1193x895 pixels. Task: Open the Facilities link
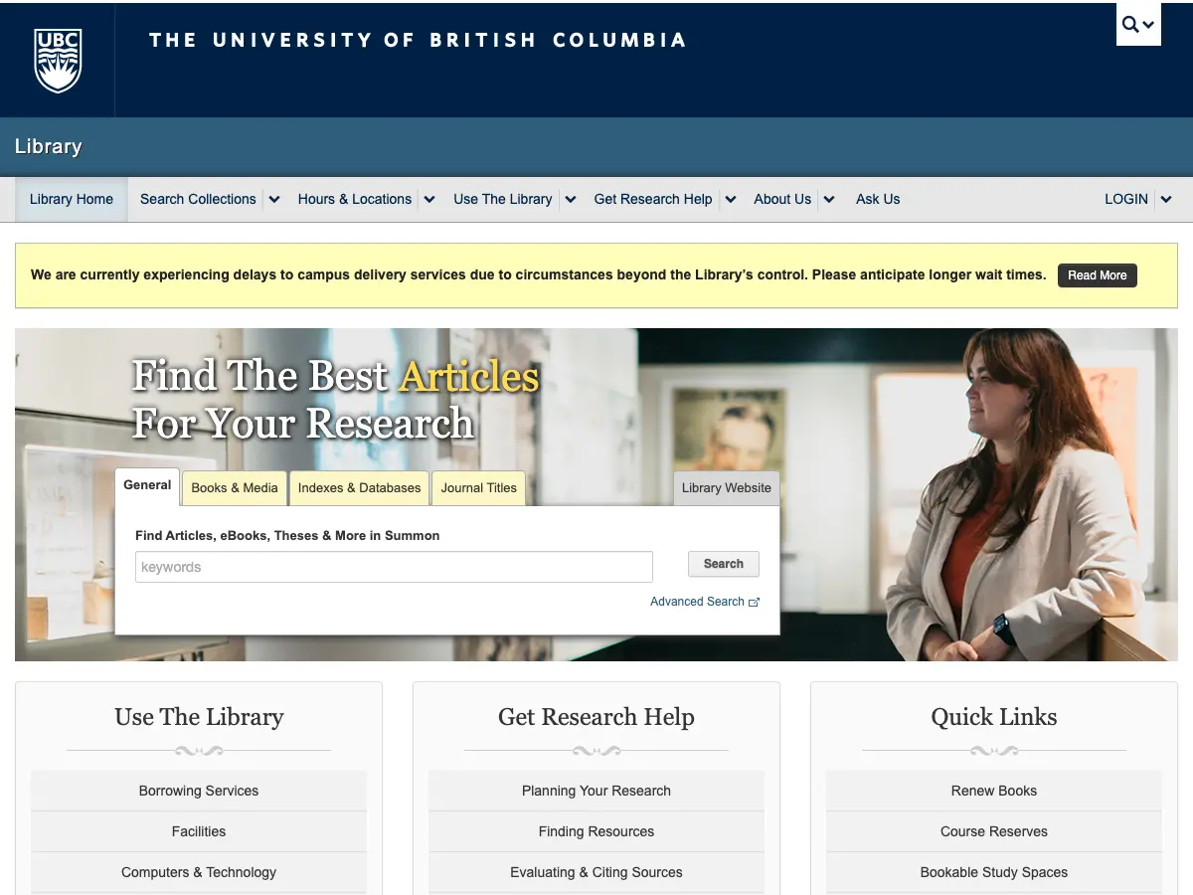coord(199,831)
